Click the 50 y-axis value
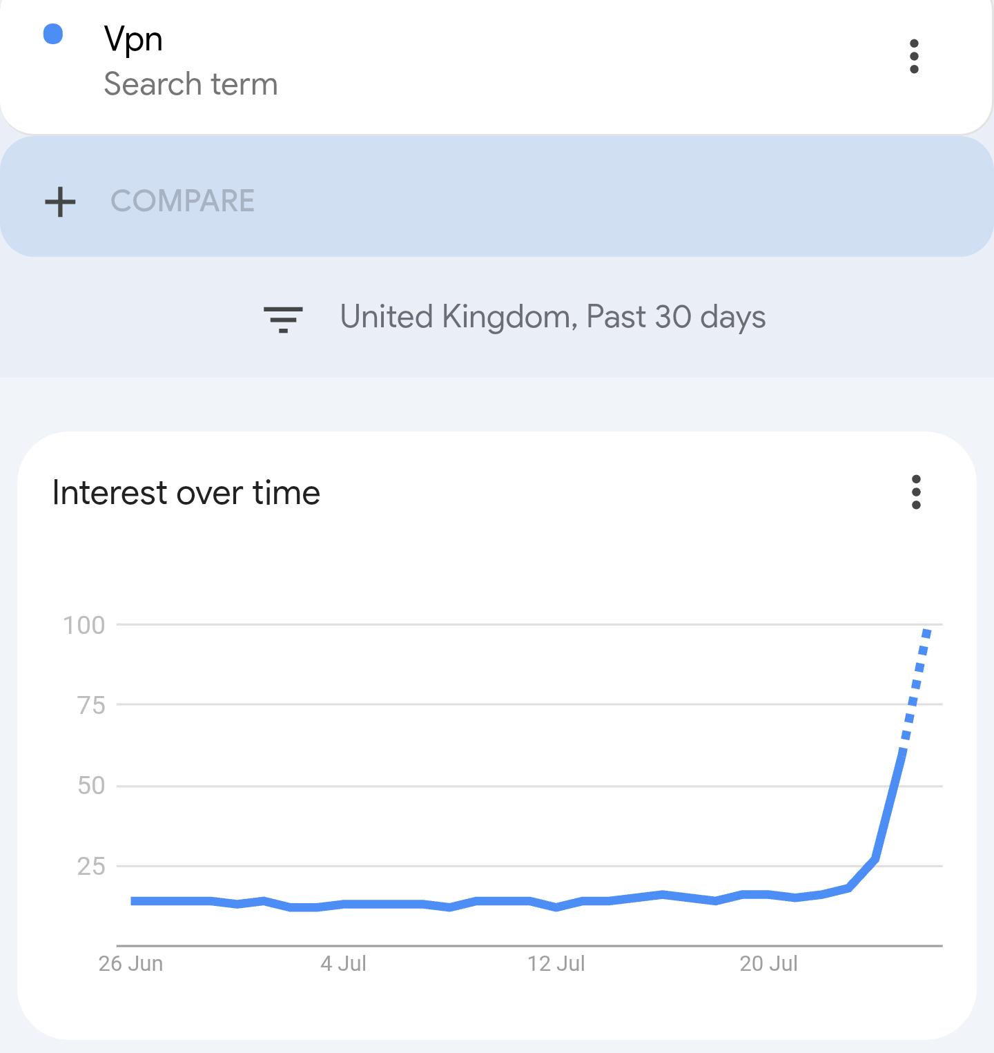Screen dimensions: 994x1053 tap(91, 785)
